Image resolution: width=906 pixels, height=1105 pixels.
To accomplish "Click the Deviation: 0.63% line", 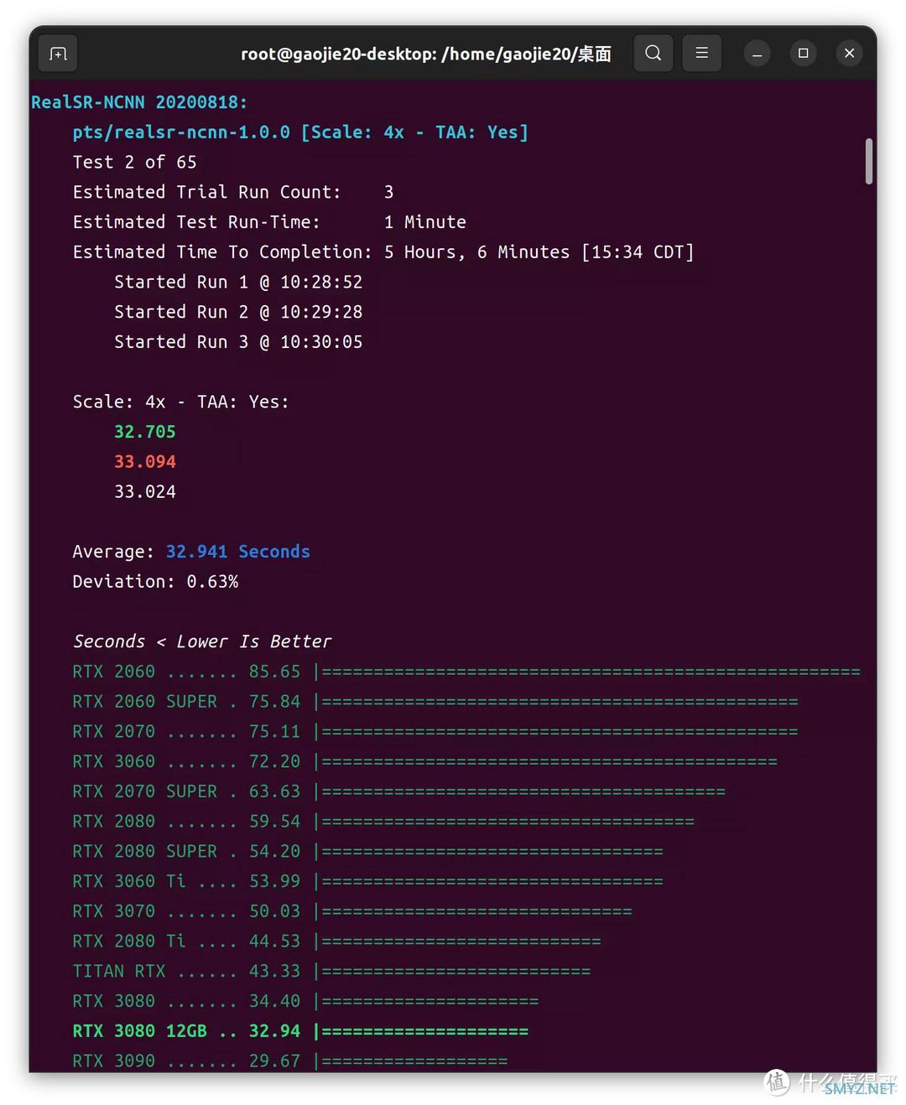I will [x=155, y=582].
